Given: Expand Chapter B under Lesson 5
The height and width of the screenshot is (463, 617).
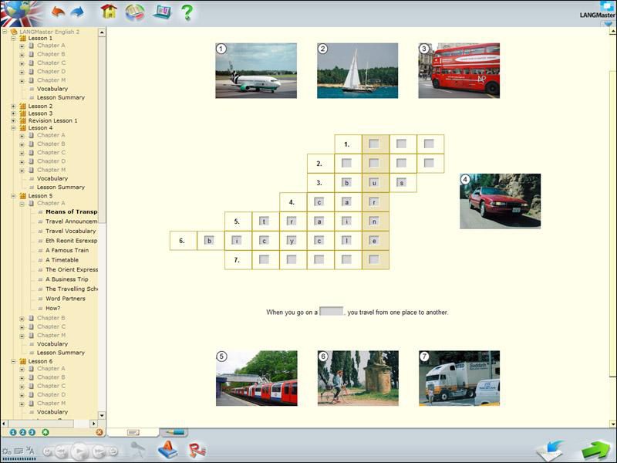Looking at the screenshot, I should 22,318.
